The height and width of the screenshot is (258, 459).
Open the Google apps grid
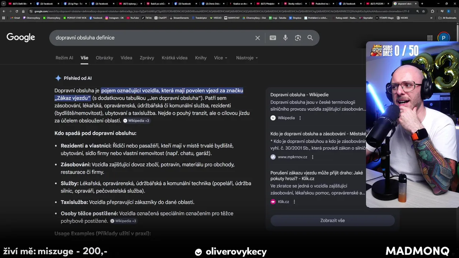pos(430,38)
